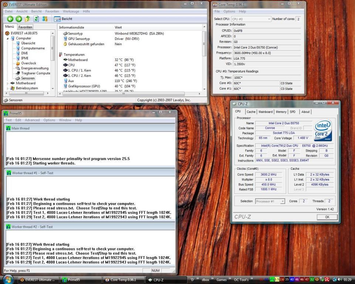Select the IPMI entry in EVEREST's tree
This screenshot has width=355, height=284.
click(25, 58)
